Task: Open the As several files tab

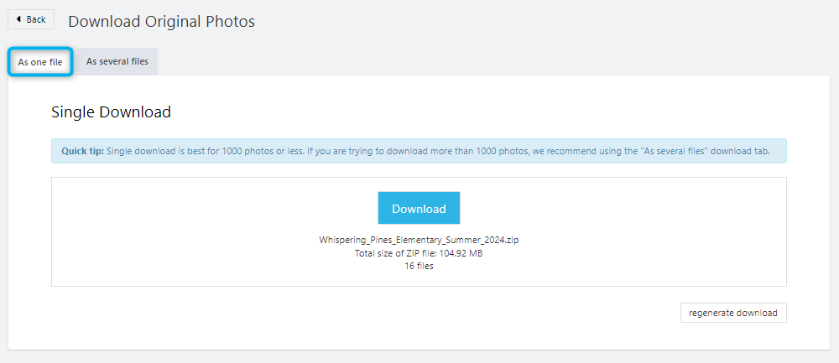Action: coord(117,61)
